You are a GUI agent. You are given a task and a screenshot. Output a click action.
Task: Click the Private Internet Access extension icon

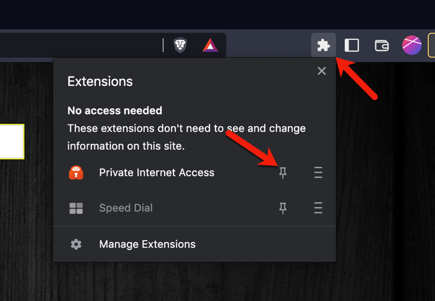76,173
